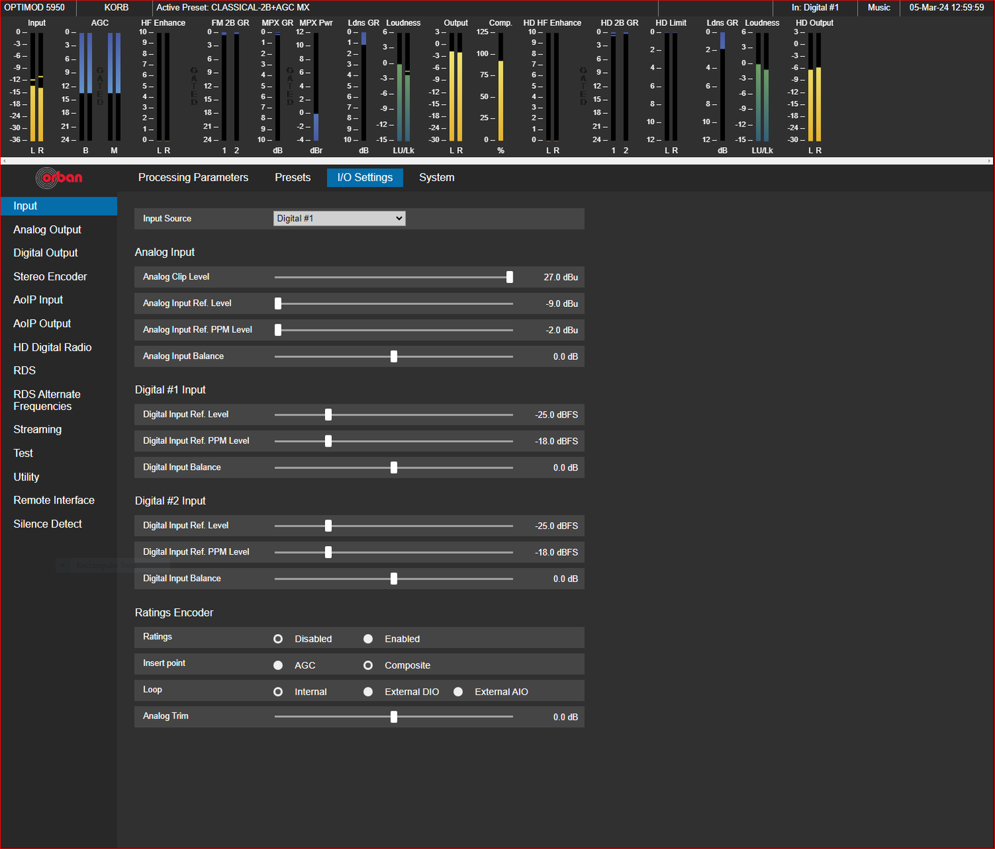Open RDS Alternate Frequencies page
Viewport: 995px width, 849px height.
point(46,400)
